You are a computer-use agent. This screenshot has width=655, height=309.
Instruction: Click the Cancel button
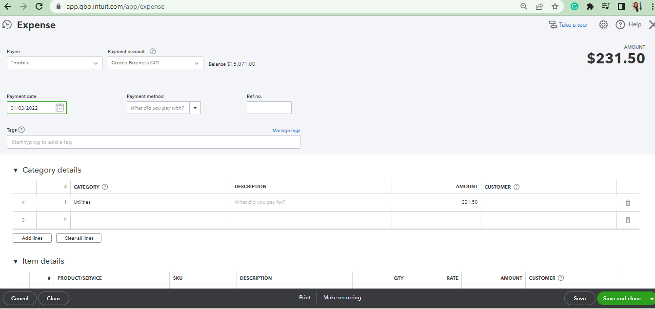20,298
